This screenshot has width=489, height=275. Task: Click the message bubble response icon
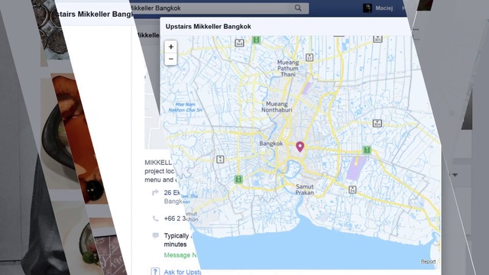coord(156,235)
